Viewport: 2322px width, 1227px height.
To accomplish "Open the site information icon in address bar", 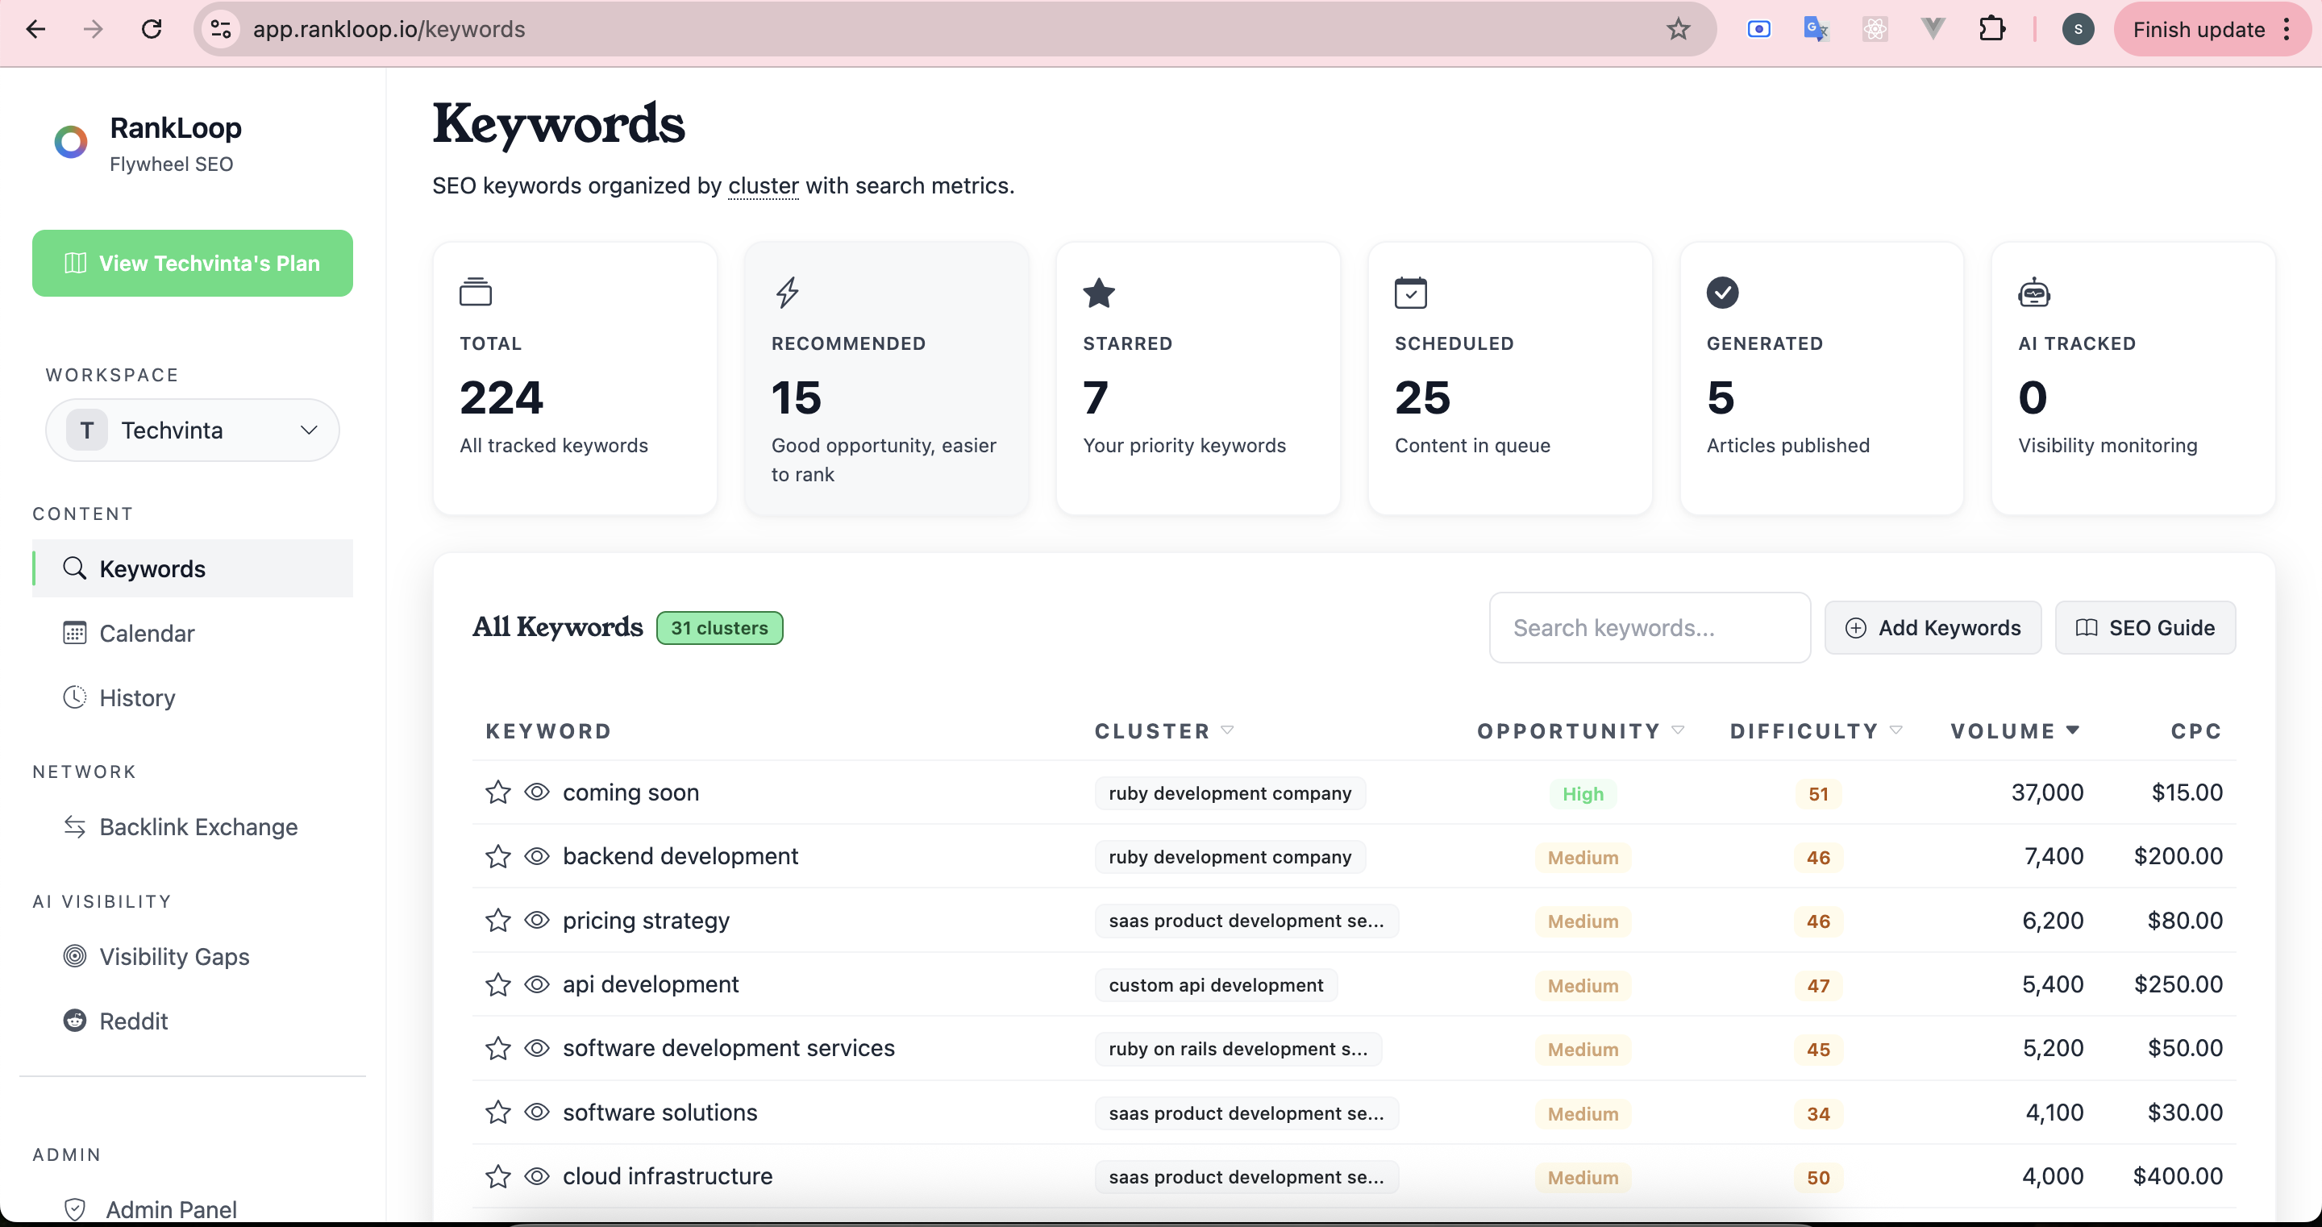I will (x=221, y=30).
